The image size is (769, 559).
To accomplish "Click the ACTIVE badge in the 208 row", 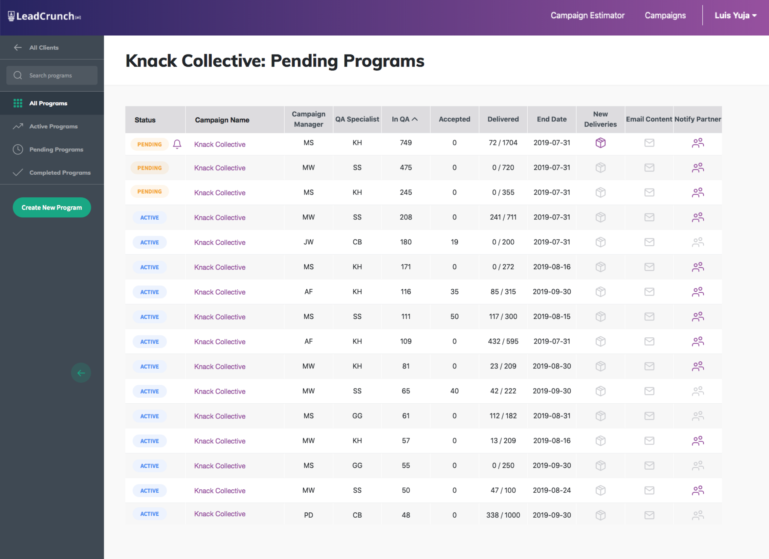I will [149, 217].
